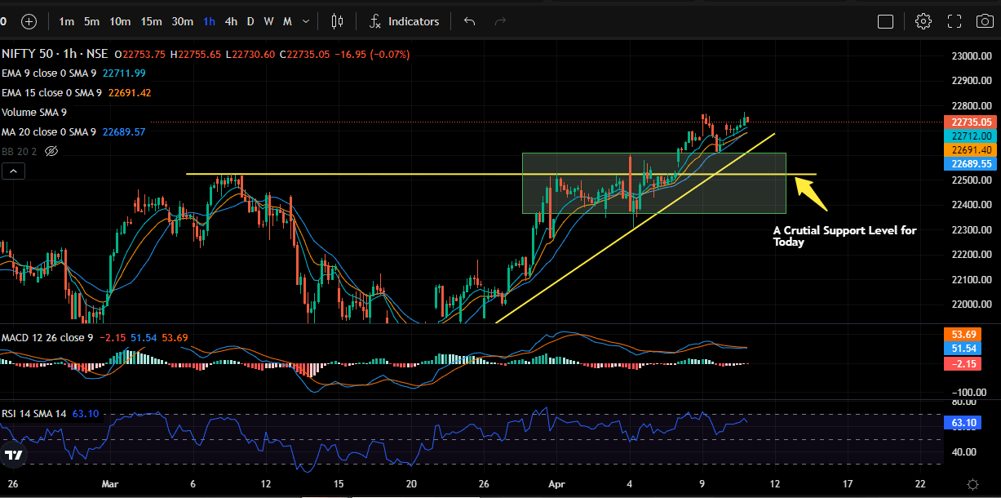Click the plus icon to compare or add symbol

(29, 21)
